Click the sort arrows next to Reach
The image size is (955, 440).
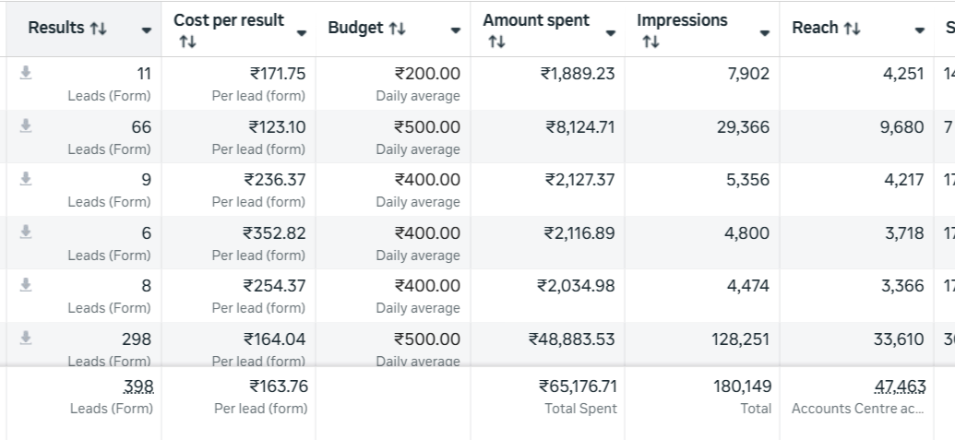[x=852, y=29]
